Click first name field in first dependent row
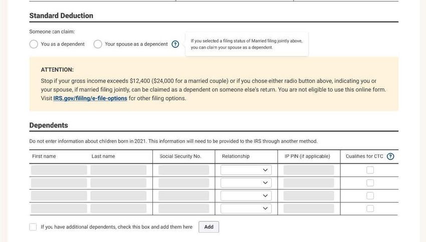Image resolution: width=426 pixels, height=242 pixels. click(x=59, y=170)
